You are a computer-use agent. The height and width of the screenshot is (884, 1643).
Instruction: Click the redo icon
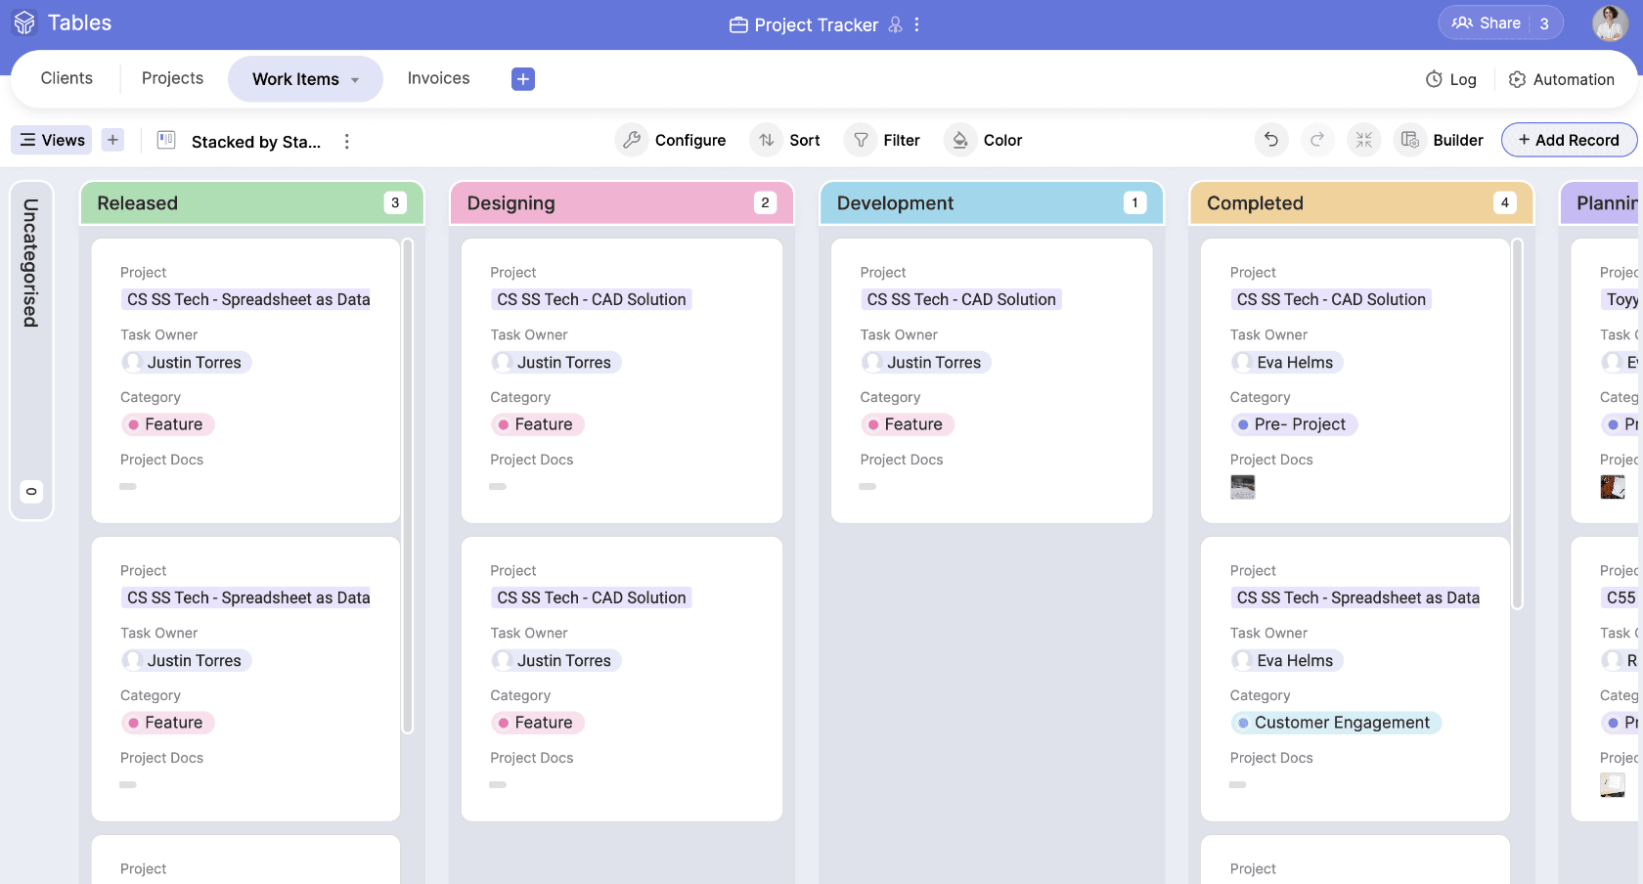(1317, 140)
